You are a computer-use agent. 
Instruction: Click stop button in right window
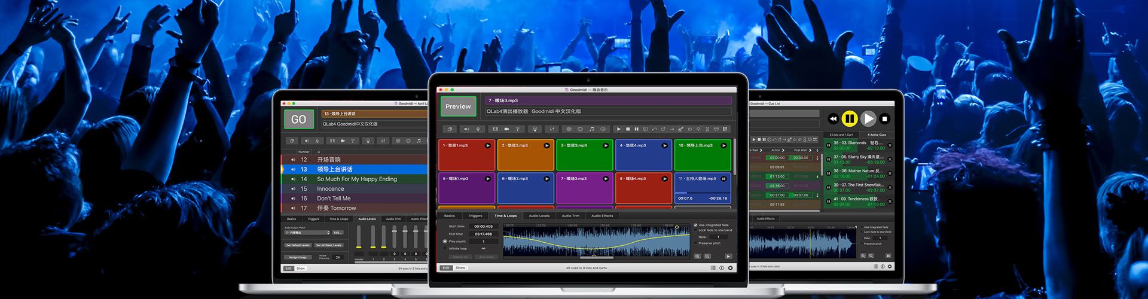click(x=885, y=118)
